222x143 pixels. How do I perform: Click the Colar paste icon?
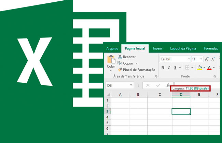(x=111, y=59)
